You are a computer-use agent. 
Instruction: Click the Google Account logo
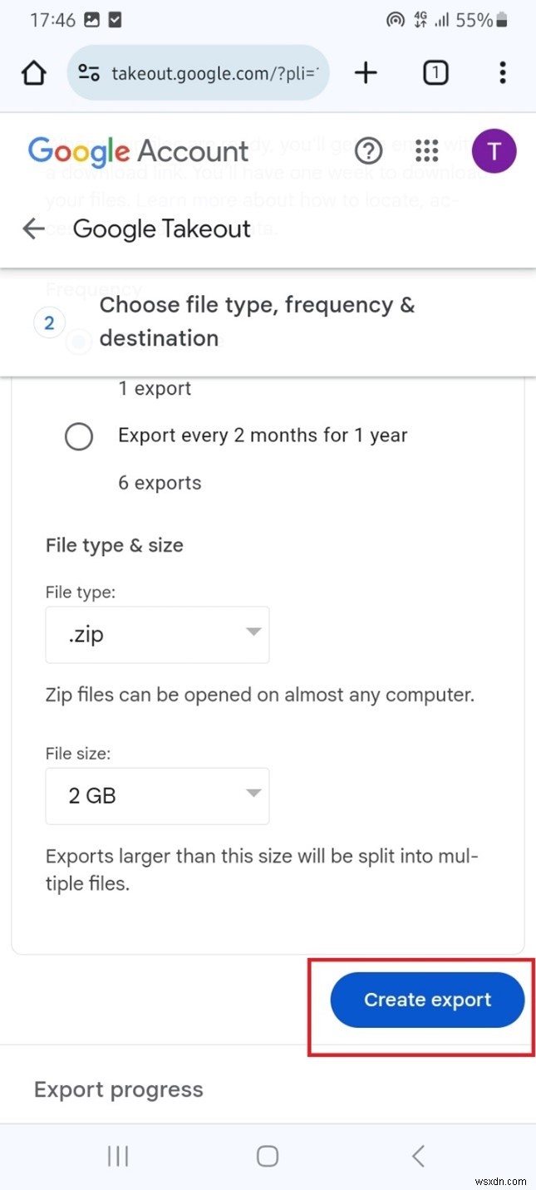pyautogui.click(x=138, y=151)
